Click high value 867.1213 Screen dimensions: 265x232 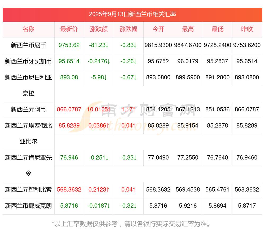click(x=188, y=109)
